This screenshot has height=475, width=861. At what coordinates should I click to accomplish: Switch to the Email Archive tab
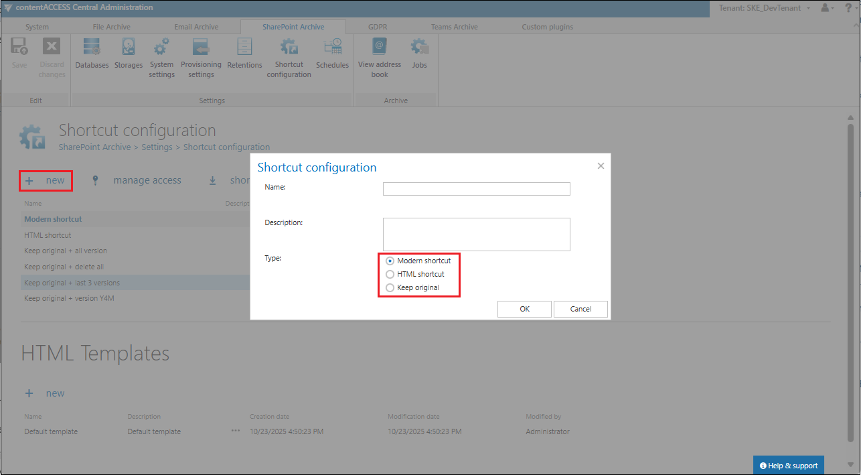[196, 27]
